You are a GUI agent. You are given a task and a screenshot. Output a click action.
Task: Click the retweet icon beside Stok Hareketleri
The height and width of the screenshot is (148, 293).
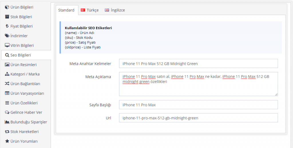[7, 132]
